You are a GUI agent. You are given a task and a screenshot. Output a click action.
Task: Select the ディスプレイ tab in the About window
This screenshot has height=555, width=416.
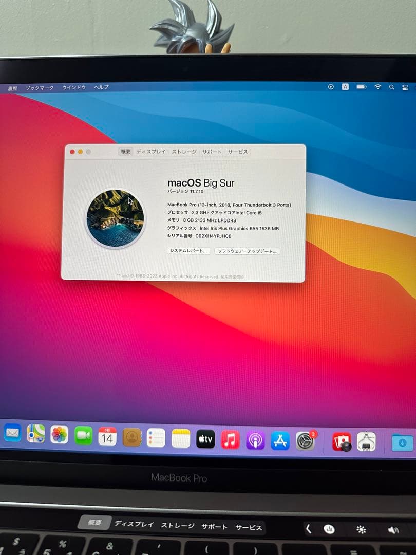150,152
